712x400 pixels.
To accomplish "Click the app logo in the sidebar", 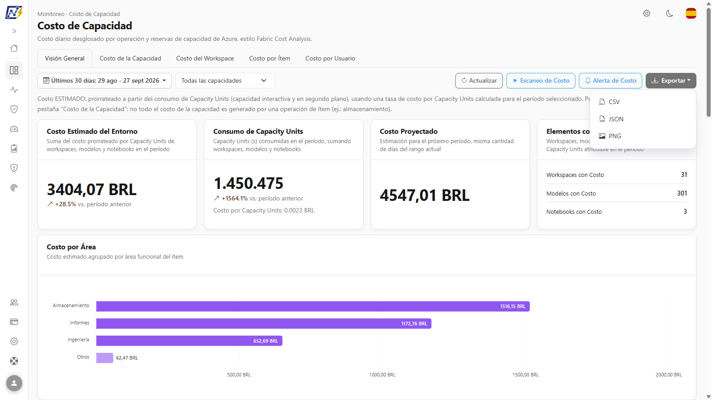I will tap(14, 12).
